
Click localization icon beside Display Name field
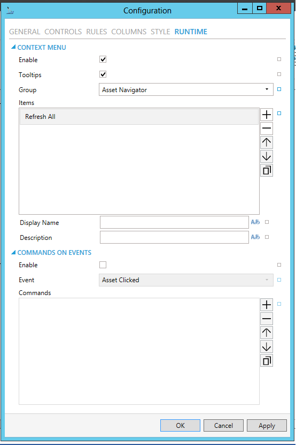coord(255,222)
